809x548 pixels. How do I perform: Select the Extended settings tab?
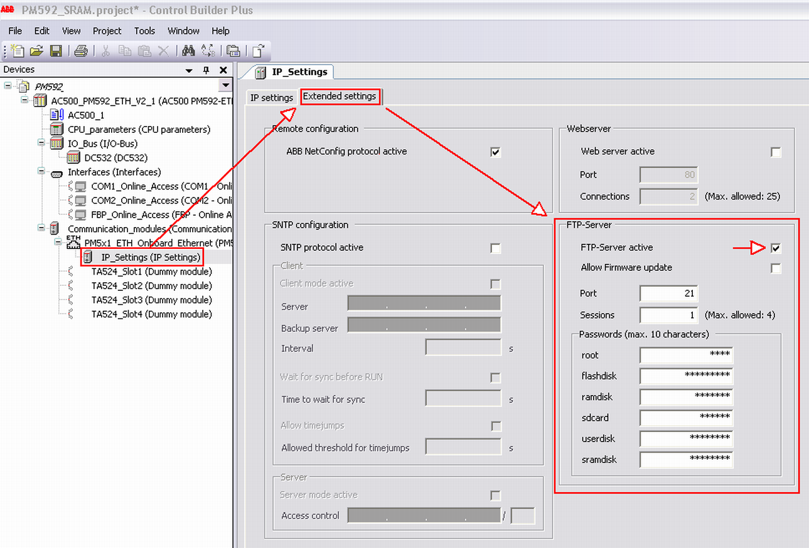[x=340, y=97]
